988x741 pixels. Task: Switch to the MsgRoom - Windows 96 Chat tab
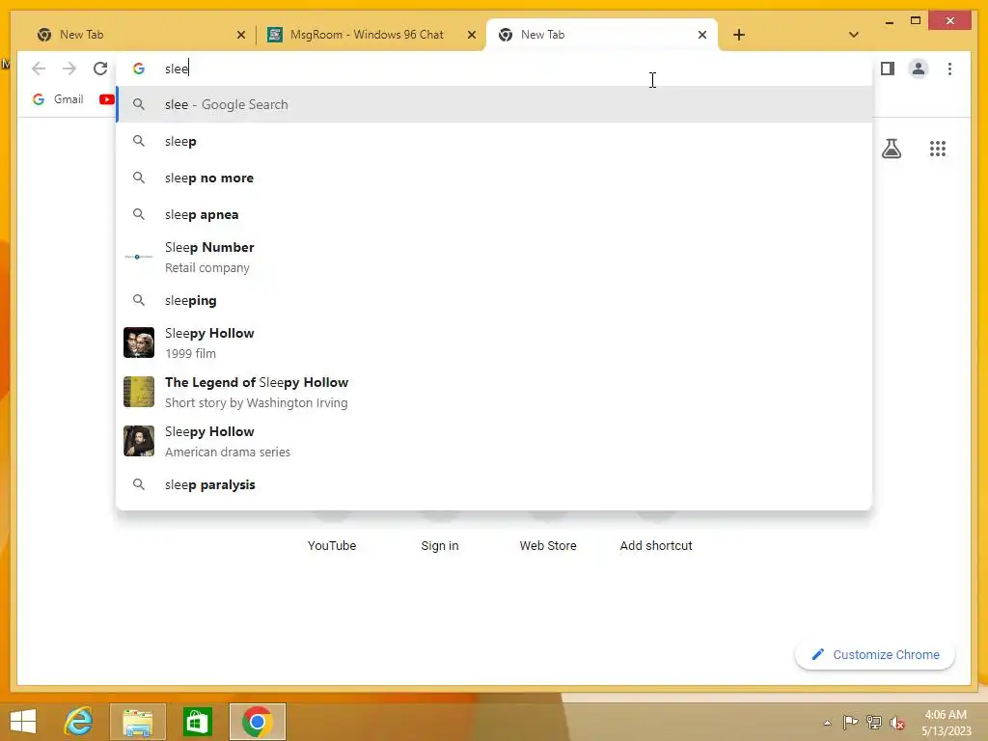pos(367,35)
